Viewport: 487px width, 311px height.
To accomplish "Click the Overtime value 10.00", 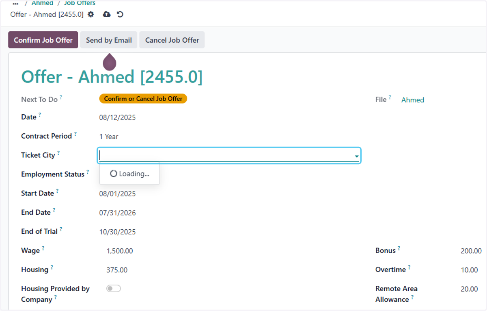I will point(470,270).
